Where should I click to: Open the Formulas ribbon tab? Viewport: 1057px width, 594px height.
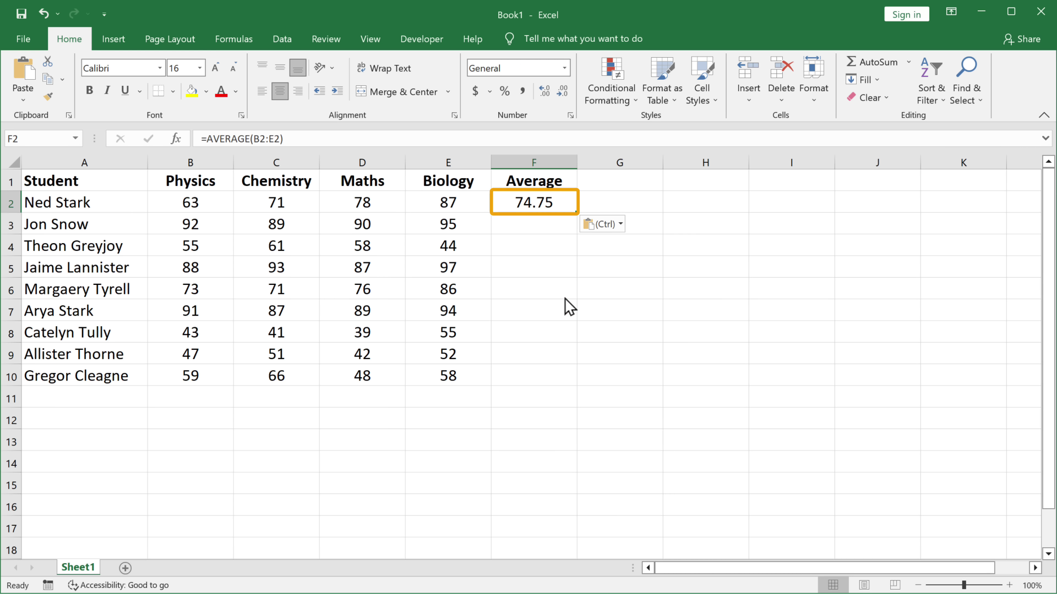coord(233,39)
